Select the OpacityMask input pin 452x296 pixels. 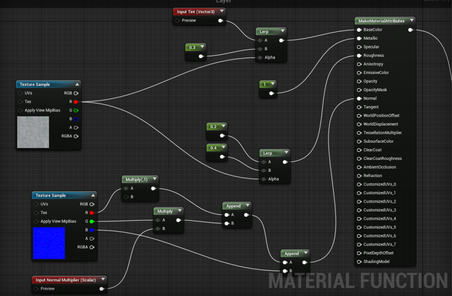coord(359,90)
